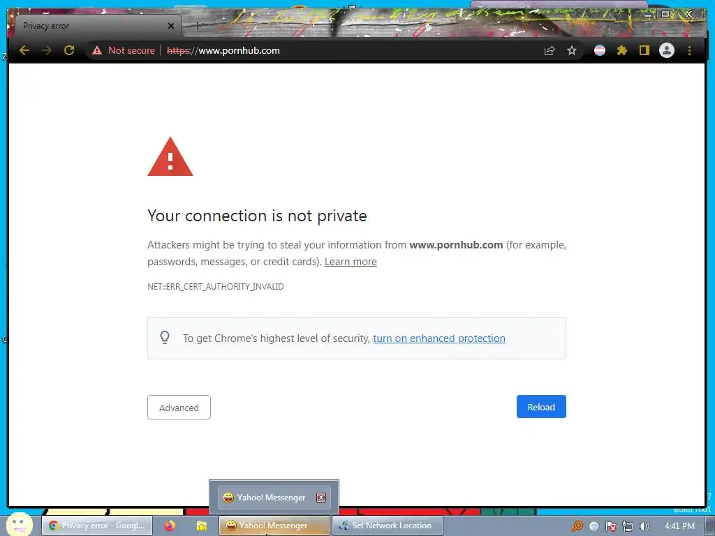Click the round striped extension icon in the toolbar

pos(600,50)
